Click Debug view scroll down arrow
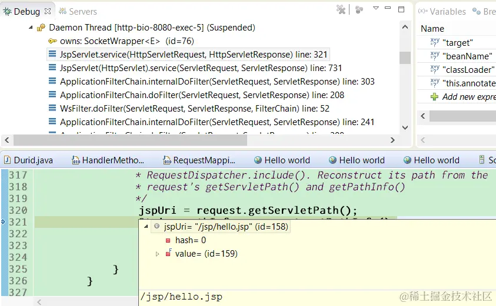Screen dimensions: 496x306 [405, 127]
